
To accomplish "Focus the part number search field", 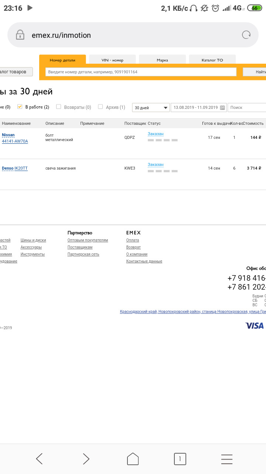I will [x=141, y=72].
